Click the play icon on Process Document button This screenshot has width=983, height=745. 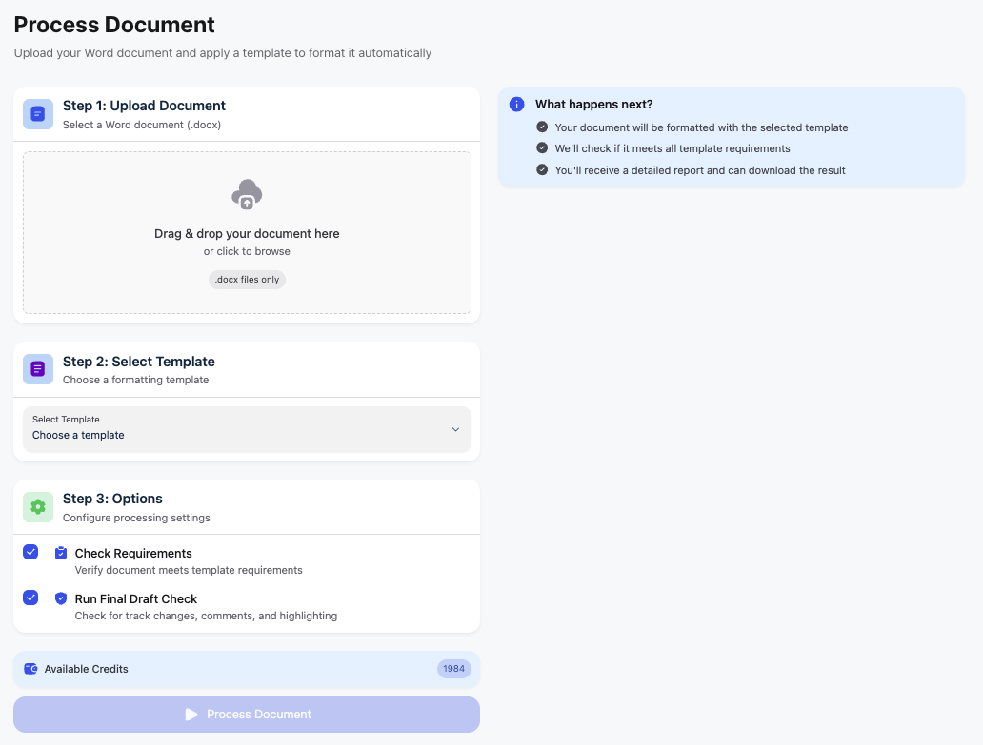(191, 715)
